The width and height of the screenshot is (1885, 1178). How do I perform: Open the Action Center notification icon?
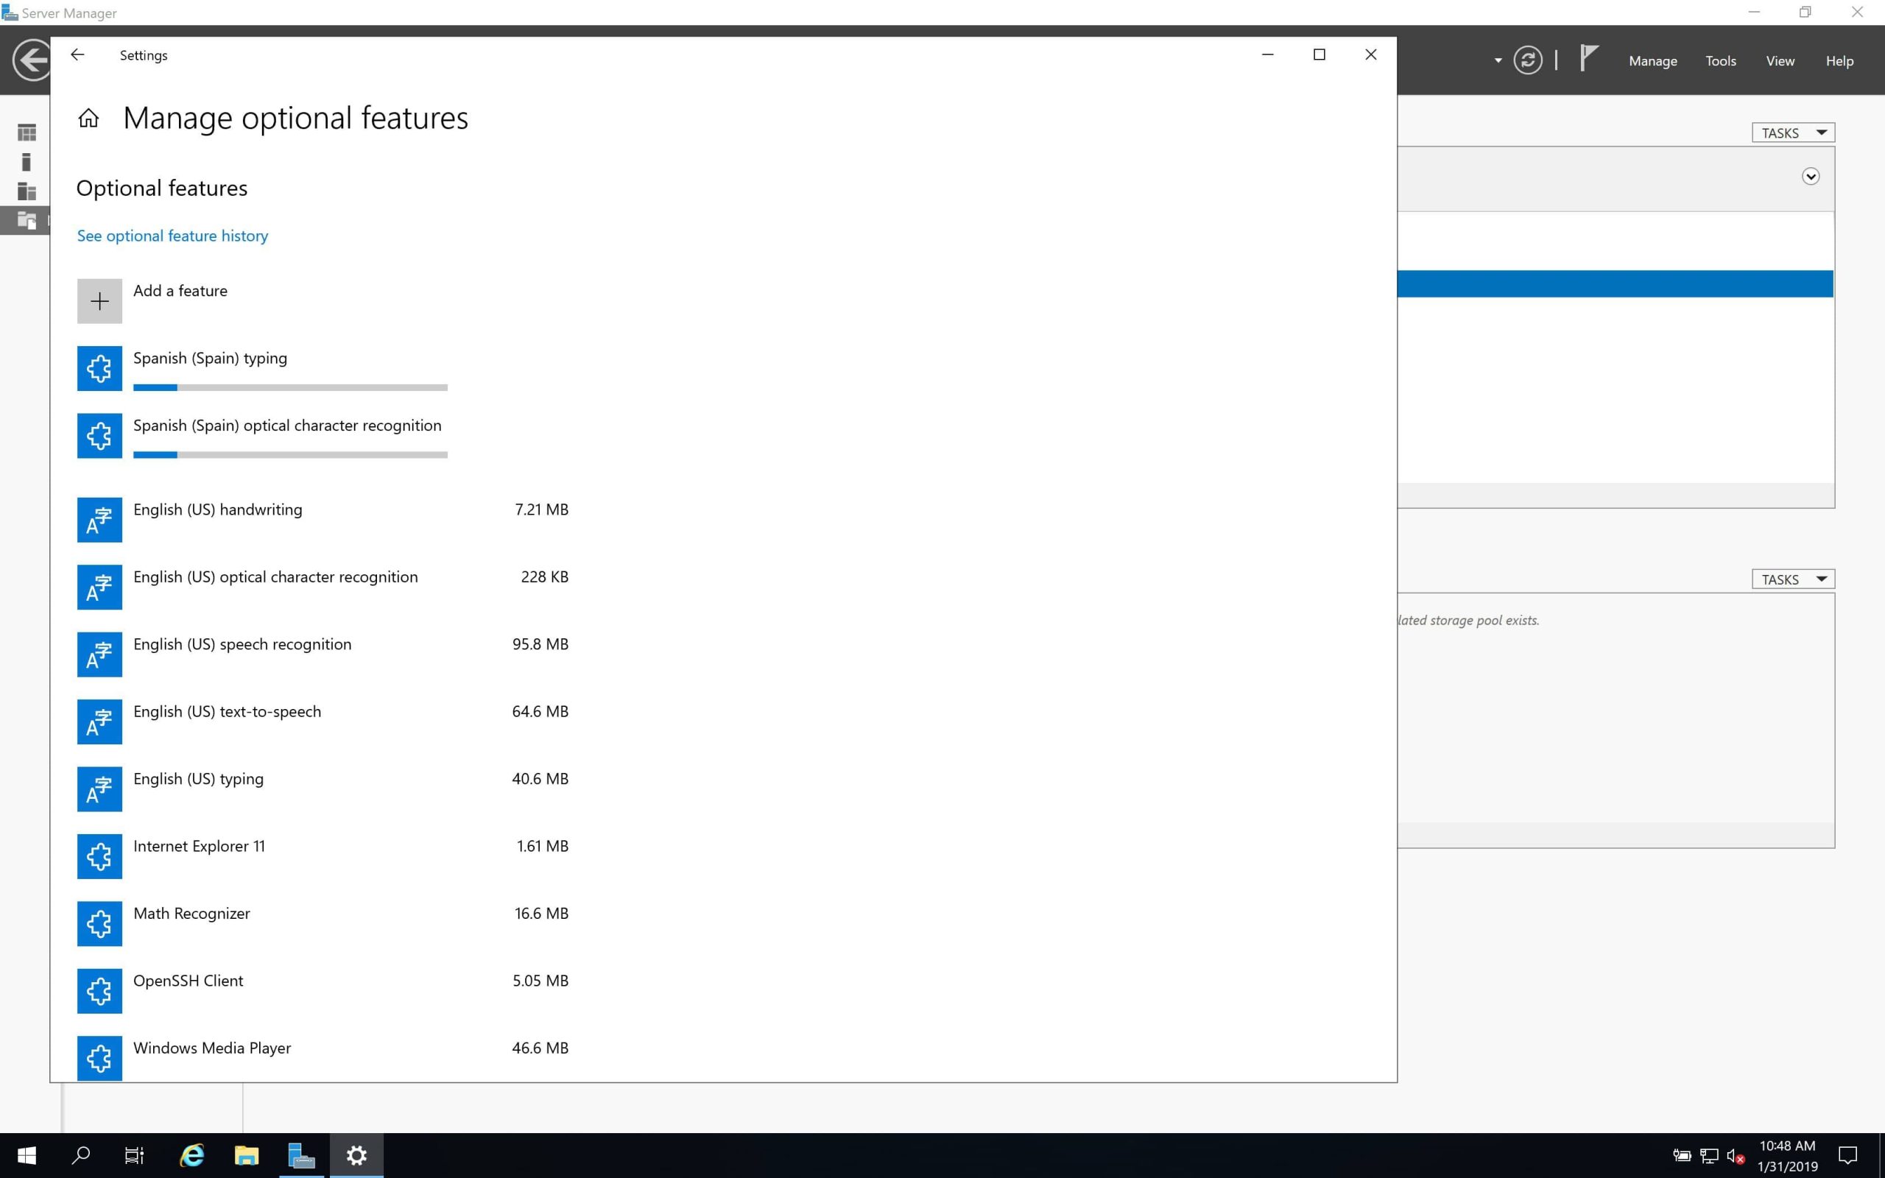pos(1847,1155)
